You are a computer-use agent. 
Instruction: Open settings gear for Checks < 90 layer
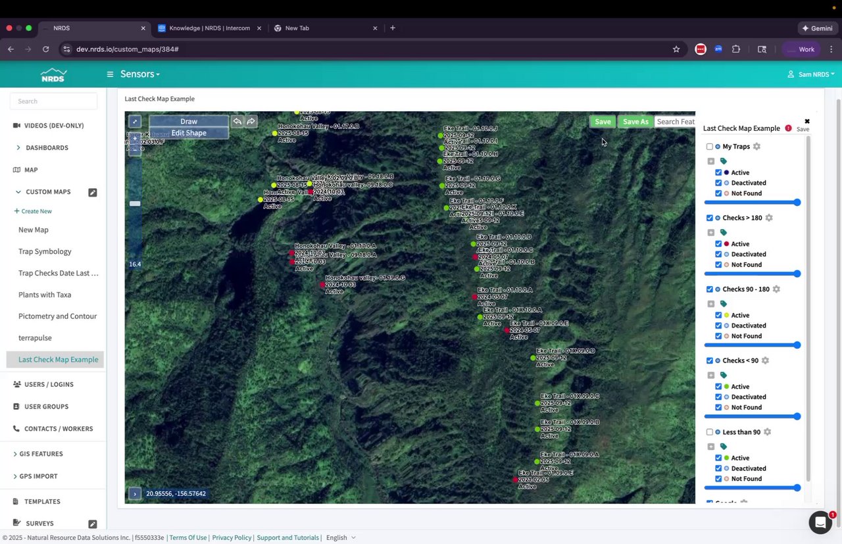[765, 360]
